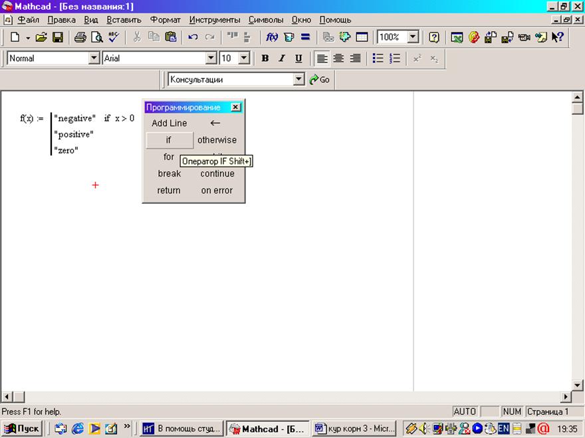Screen dimensions: 585x438
Task: Click the Calculate equals-sign icon
Action: (x=305, y=38)
